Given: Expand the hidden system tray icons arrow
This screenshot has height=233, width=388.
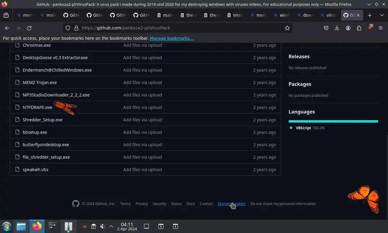Looking at the screenshot, I should (x=111, y=226).
